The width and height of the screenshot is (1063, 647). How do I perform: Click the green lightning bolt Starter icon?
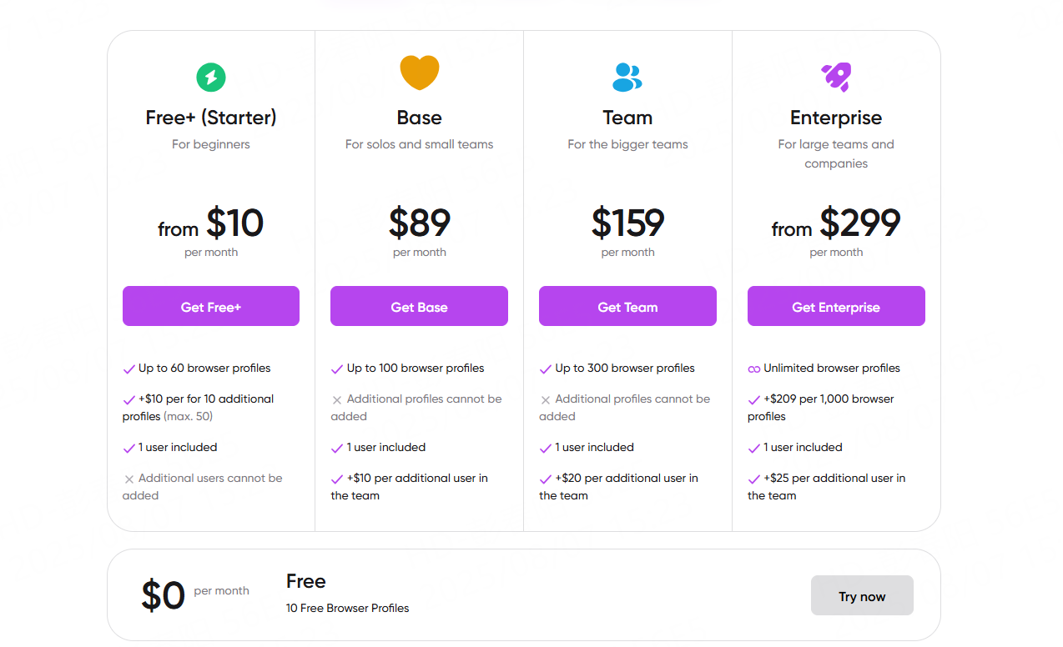[211, 78]
